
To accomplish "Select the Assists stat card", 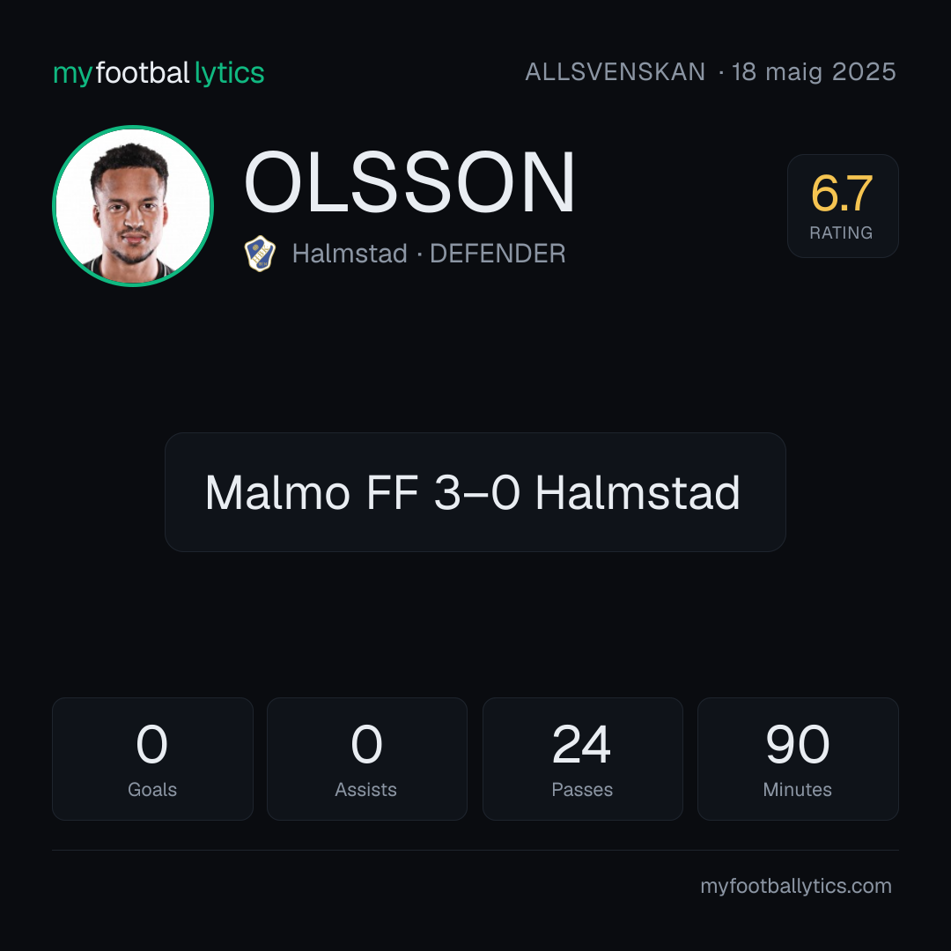I will pos(367,759).
